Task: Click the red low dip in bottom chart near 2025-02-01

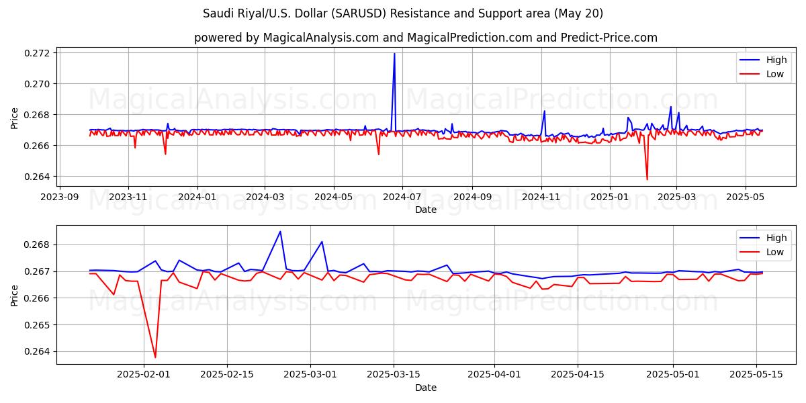Action: pos(155,357)
